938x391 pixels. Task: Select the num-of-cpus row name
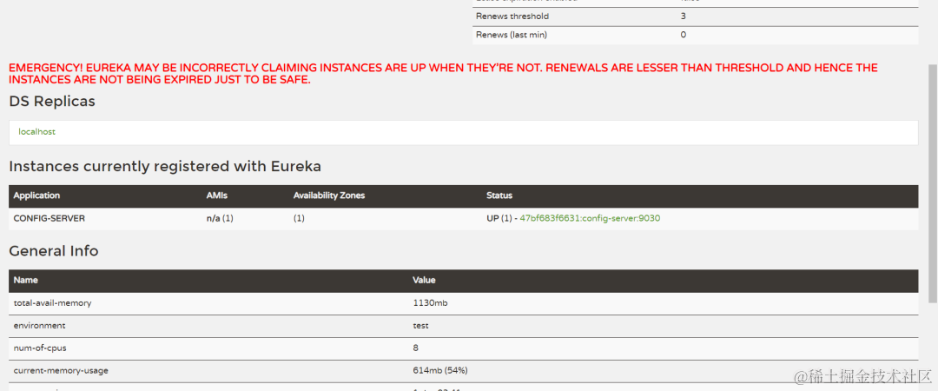40,348
